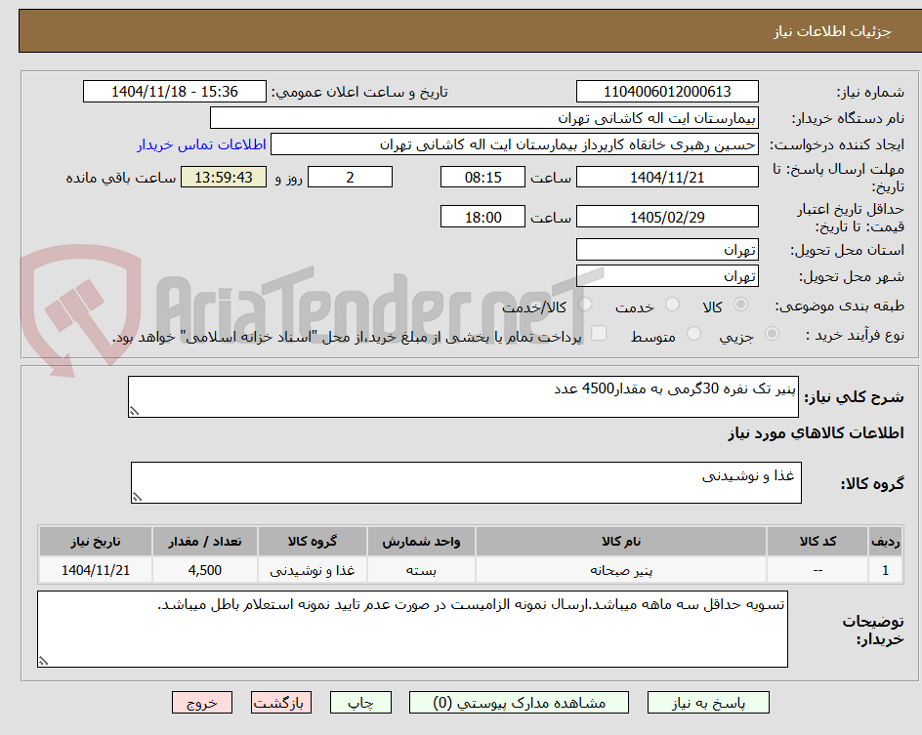
Task: Click the غذا و نوشیدنی table cell
Action: 313,570
